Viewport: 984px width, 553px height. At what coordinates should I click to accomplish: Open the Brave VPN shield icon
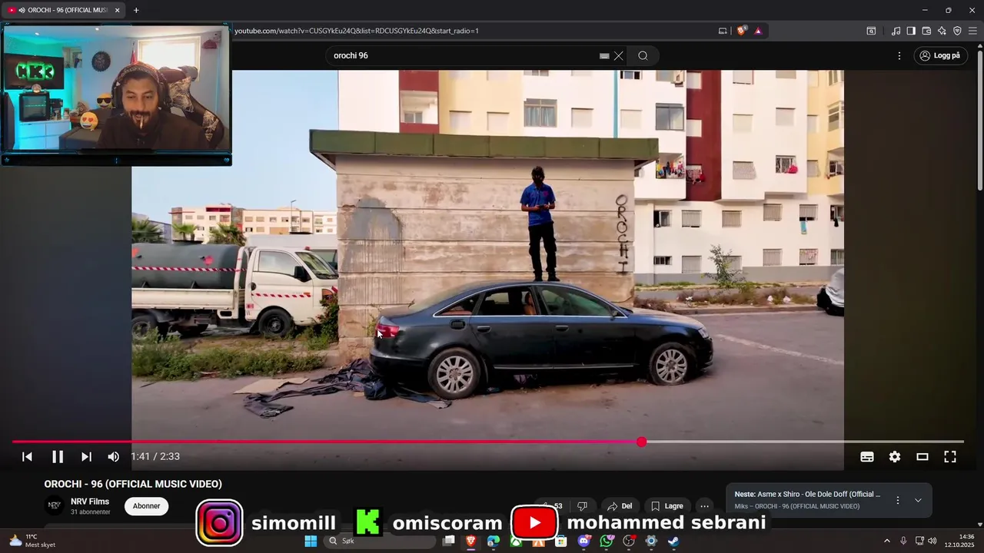[x=957, y=31]
